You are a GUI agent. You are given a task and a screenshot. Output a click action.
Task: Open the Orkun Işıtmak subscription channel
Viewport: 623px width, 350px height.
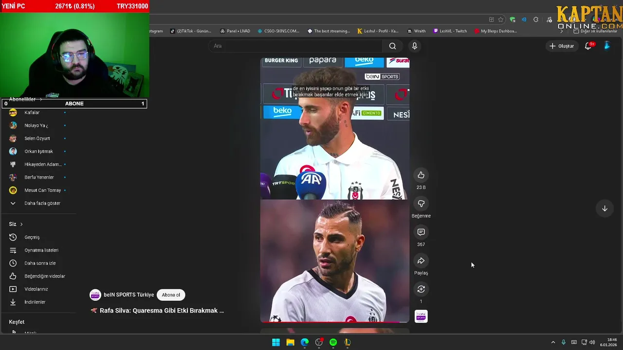point(38,151)
